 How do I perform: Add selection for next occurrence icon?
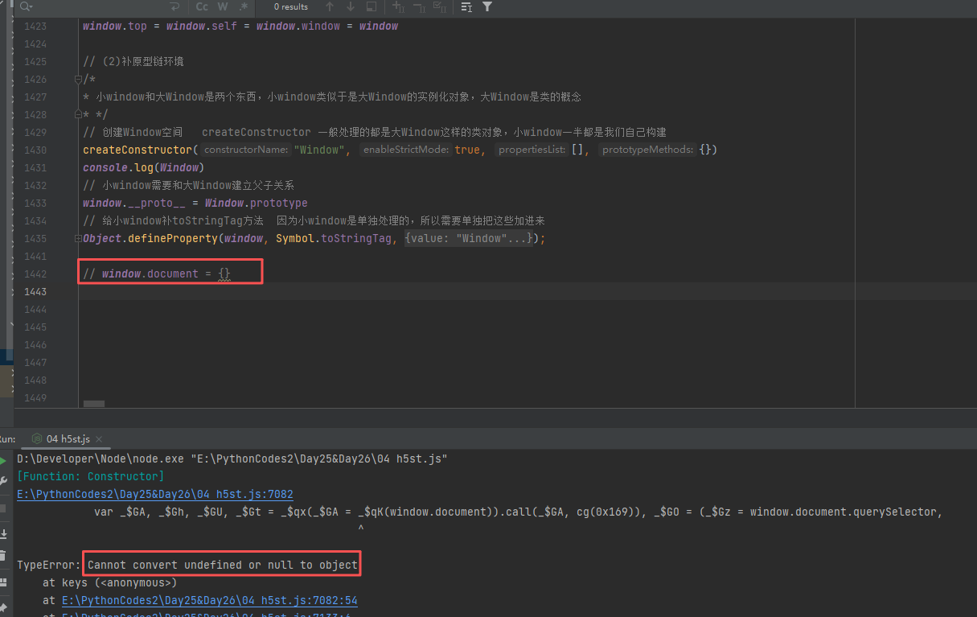click(x=397, y=6)
